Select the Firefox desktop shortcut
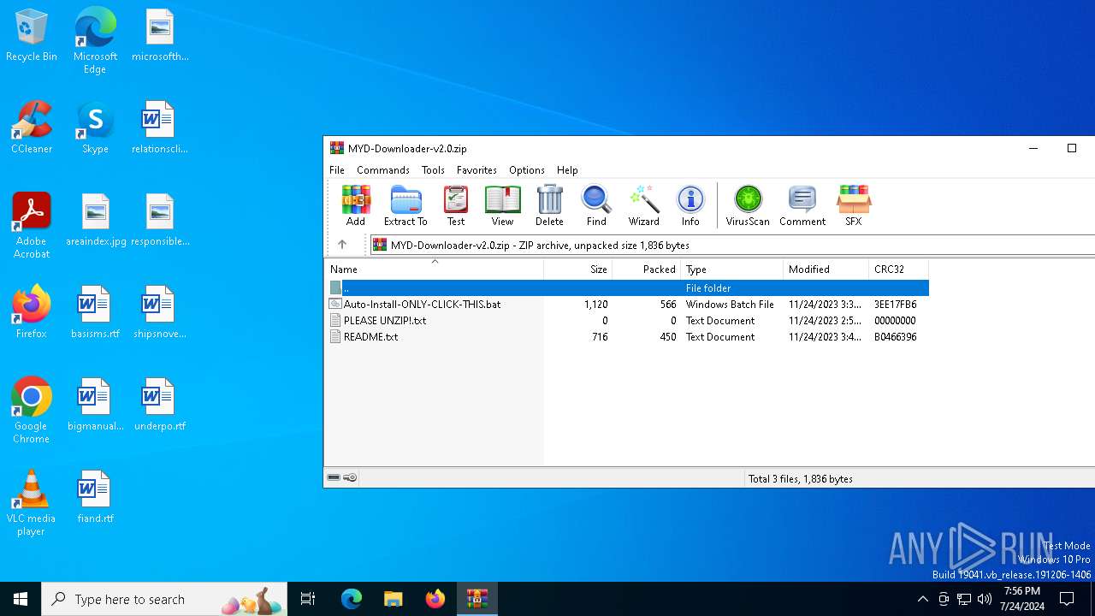 click(32, 313)
